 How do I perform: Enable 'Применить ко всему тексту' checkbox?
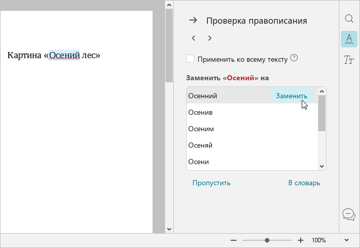point(190,59)
